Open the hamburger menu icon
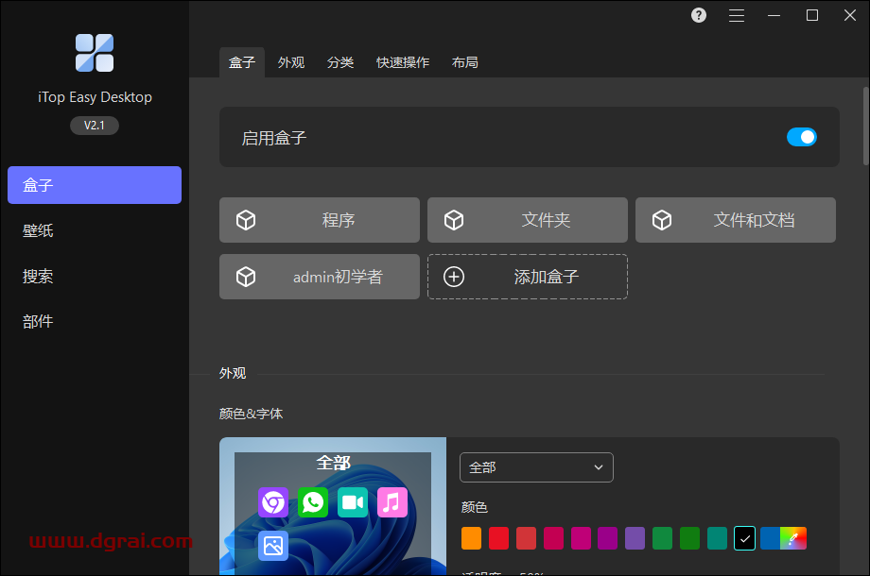 click(737, 15)
